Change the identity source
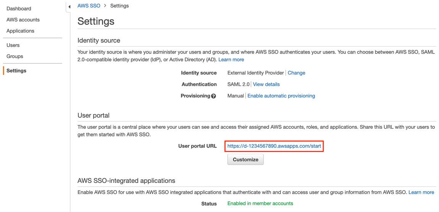Screen dimensions: 439x212 297,73
